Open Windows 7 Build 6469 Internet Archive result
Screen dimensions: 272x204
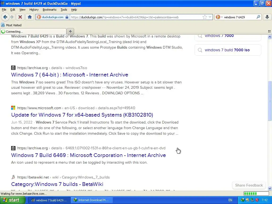pos(88,155)
